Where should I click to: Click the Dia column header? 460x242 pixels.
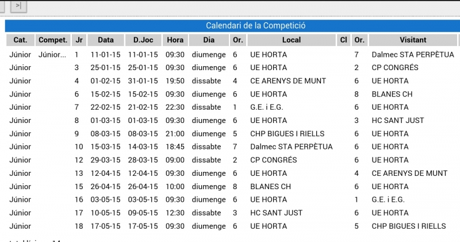209,40
